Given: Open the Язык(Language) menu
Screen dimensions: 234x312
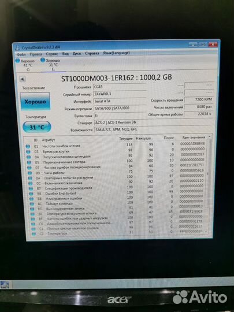Looking at the screenshot, I should (116, 53).
